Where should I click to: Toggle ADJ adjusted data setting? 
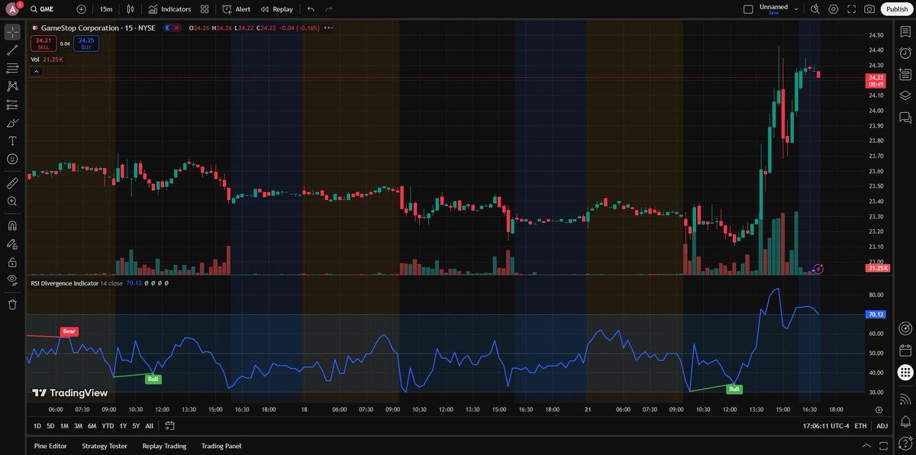click(882, 426)
